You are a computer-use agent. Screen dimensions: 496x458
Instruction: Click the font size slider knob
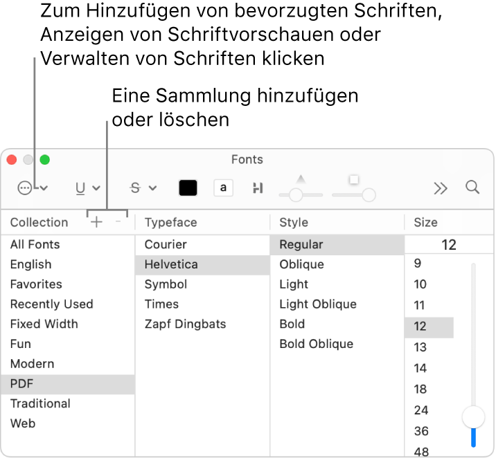[474, 416]
